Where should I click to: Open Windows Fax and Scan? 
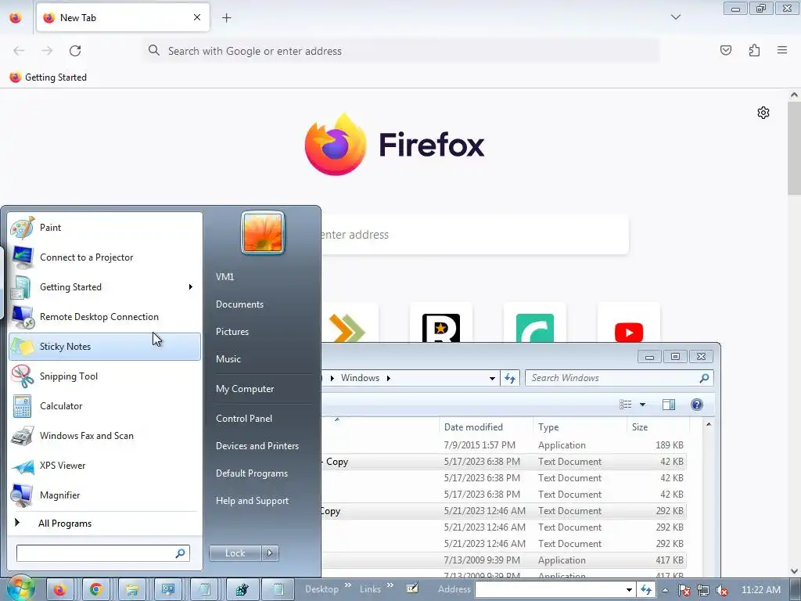coord(105,435)
